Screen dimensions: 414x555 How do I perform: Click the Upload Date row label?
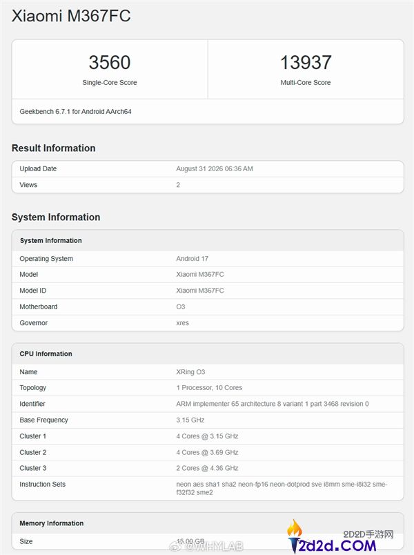point(38,169)
